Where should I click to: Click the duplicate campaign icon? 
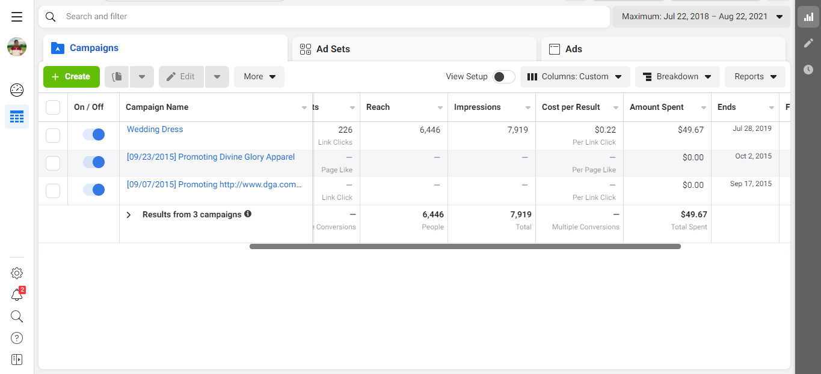coord(117,77)
